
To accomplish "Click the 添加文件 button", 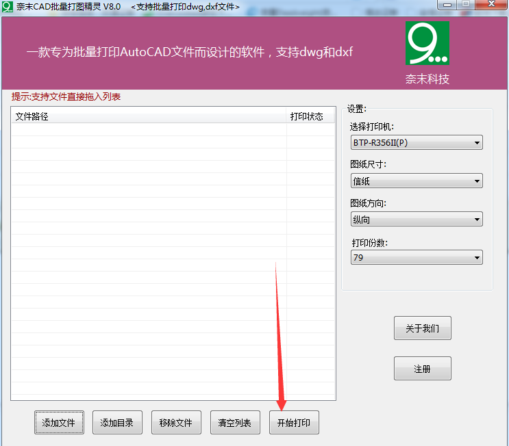I will [x=59, y=422].
